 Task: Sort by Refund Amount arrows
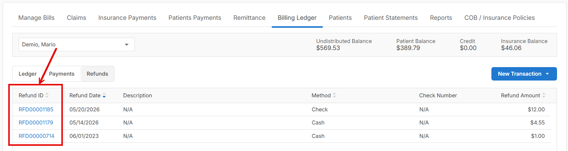point(544,95)
